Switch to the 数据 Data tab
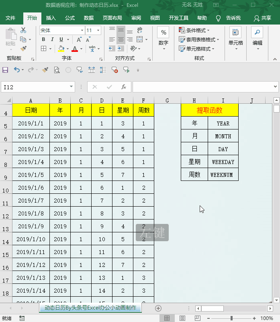Viewport: 280px width, 322px height. [89, 18]
